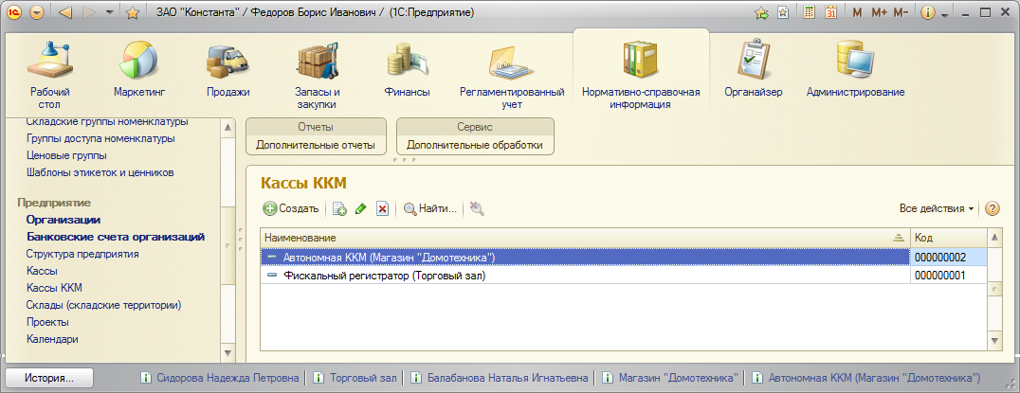The width and height of the screenshot is (1020, 393).
Task: Open the calculator tool
Action: point(810,12)
